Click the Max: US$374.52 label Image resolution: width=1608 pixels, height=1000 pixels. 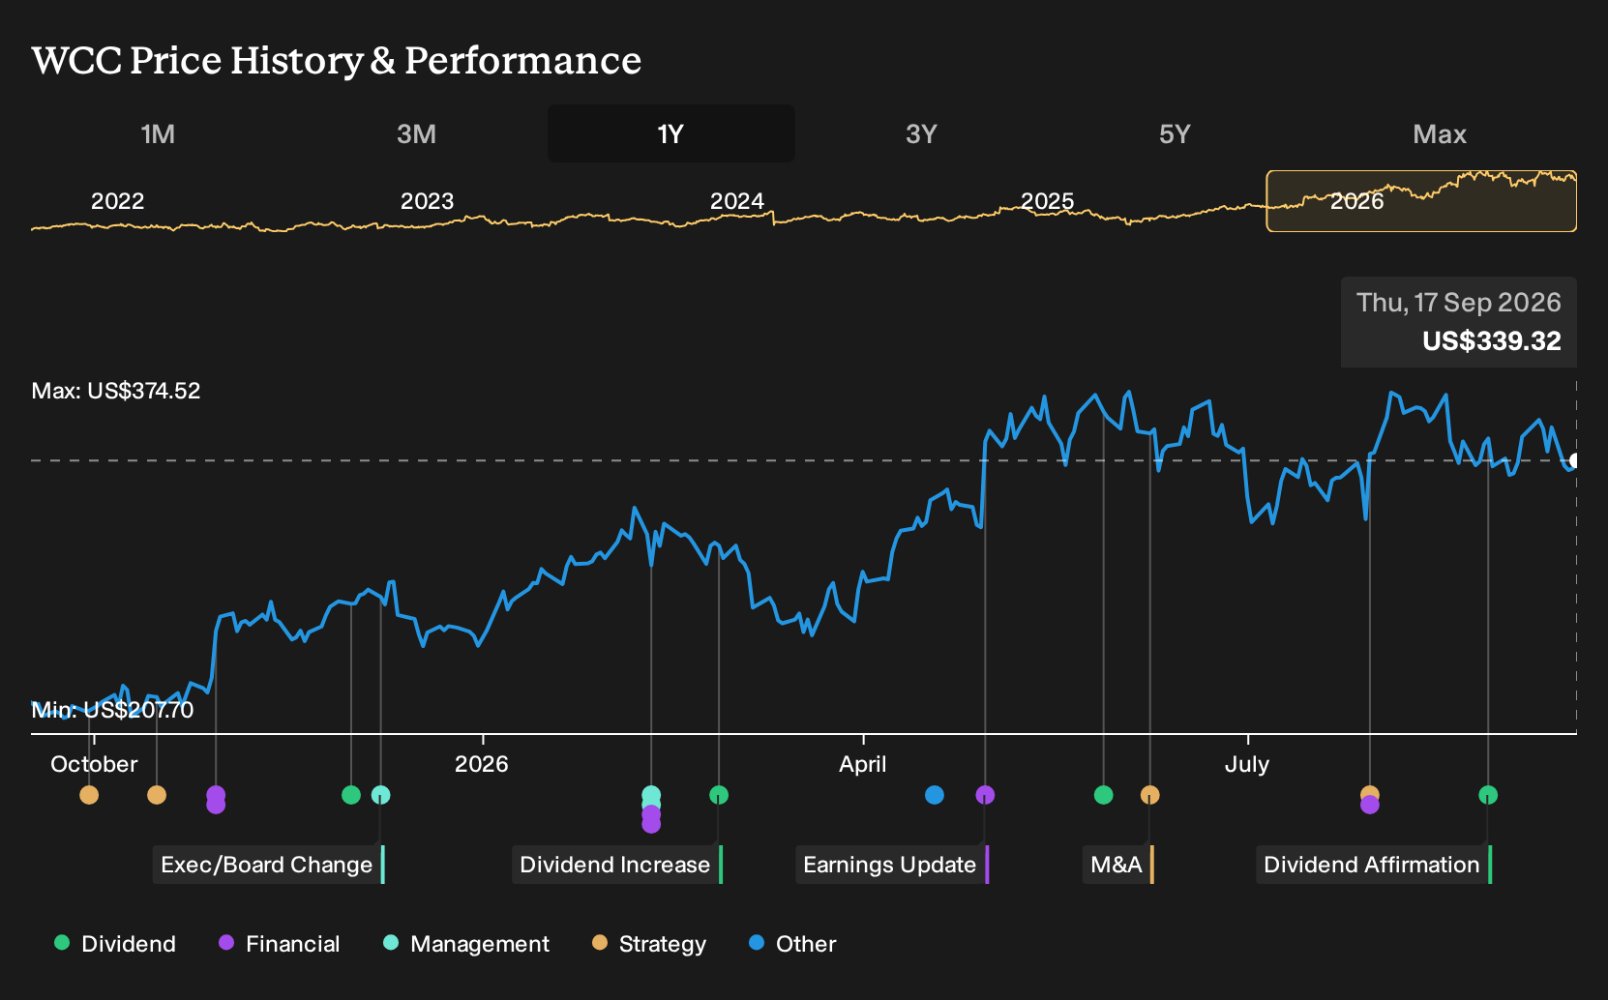click(x=116, y=391)
